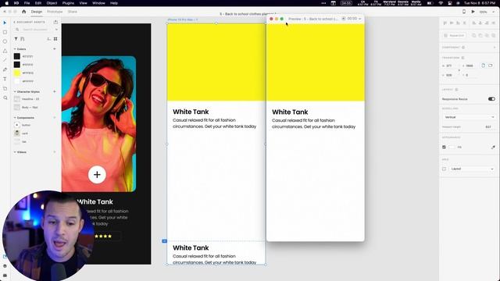This screenshot has height=281, width=500.
Task: Select the Polygon tool
Action: click(x=5, y=51)
